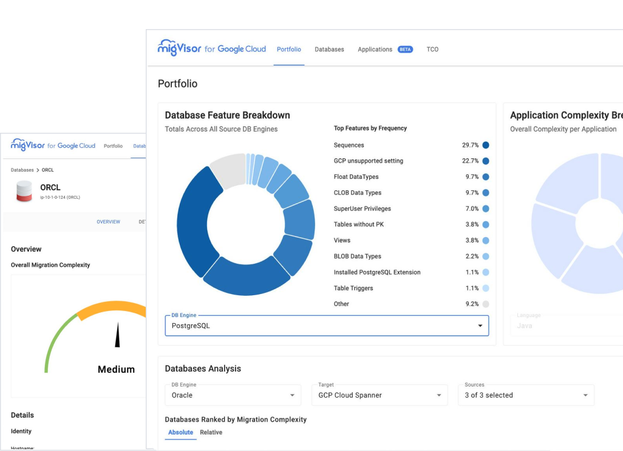Screen dimensions: 623x451
Task: Open the Applications navigation link
Action: (x=375, y=49)
